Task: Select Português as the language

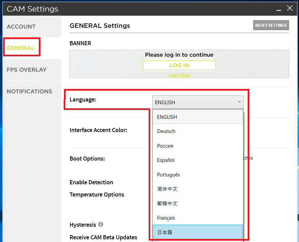Action: 198,175
